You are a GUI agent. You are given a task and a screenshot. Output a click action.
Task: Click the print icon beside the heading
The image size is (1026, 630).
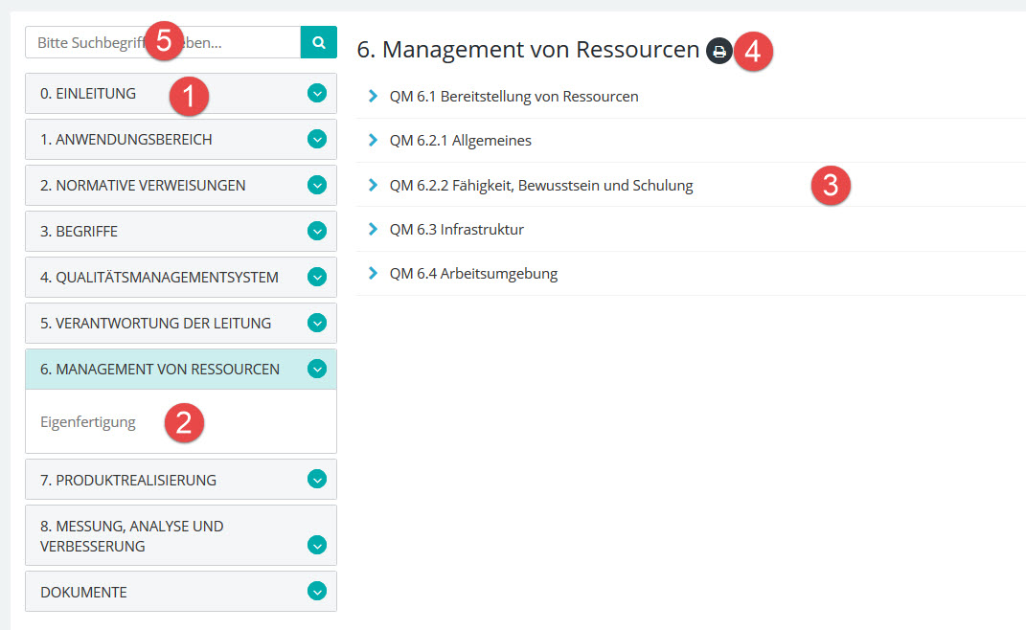pyautogui.click(x=718, y=51)
